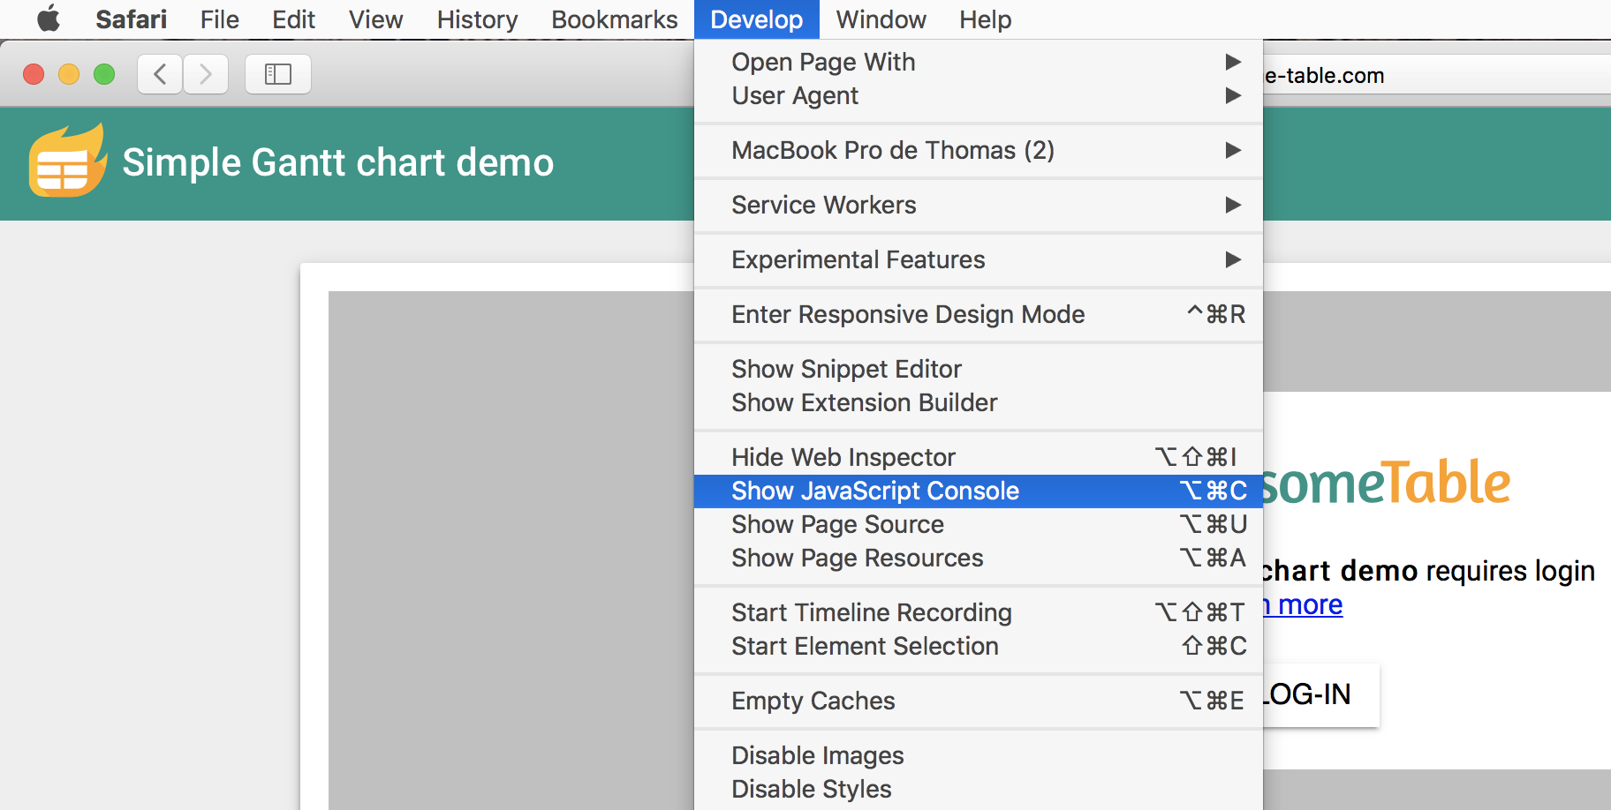Open the Safari application menu

point(131,19)
